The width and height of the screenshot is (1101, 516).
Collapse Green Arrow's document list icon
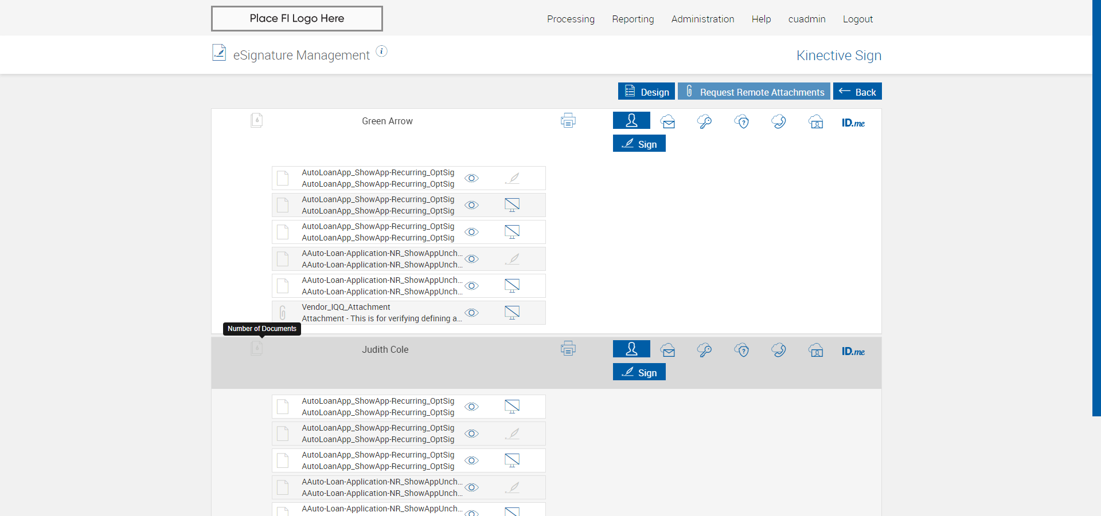point(256,120)
